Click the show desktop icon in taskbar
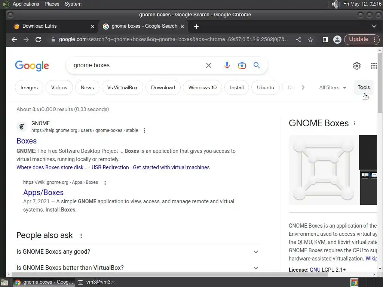This screenshot has width=383, height=287. [x=4, y=283]
